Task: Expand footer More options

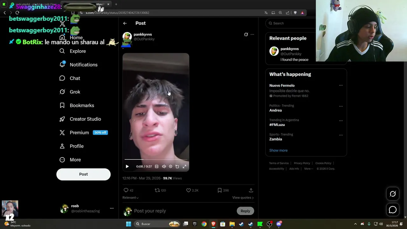Action: pyautogui.click(x=308, y=169)
